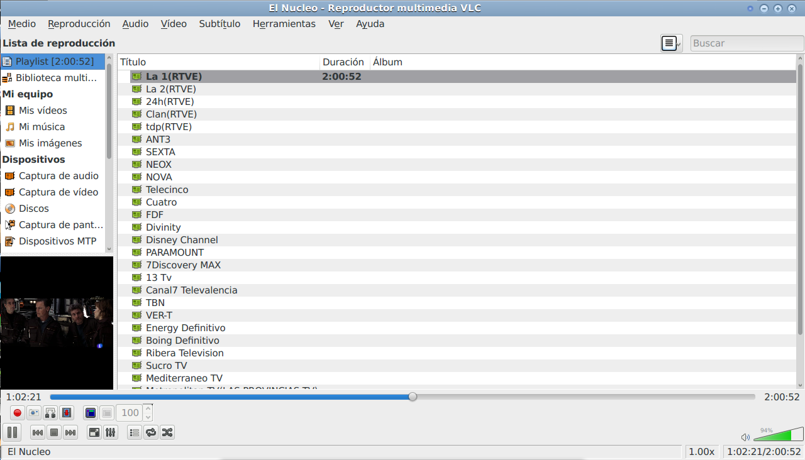Screen dimensions: 805x460
Task: Open the Ver menu
Action: coord(336,24)
